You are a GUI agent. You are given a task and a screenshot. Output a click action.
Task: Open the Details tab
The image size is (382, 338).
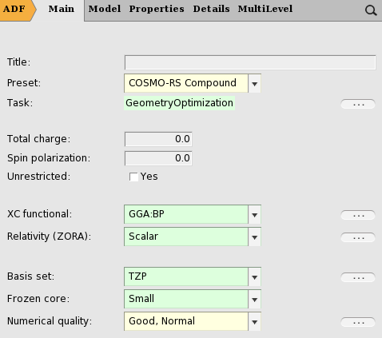tap(211, 9)
